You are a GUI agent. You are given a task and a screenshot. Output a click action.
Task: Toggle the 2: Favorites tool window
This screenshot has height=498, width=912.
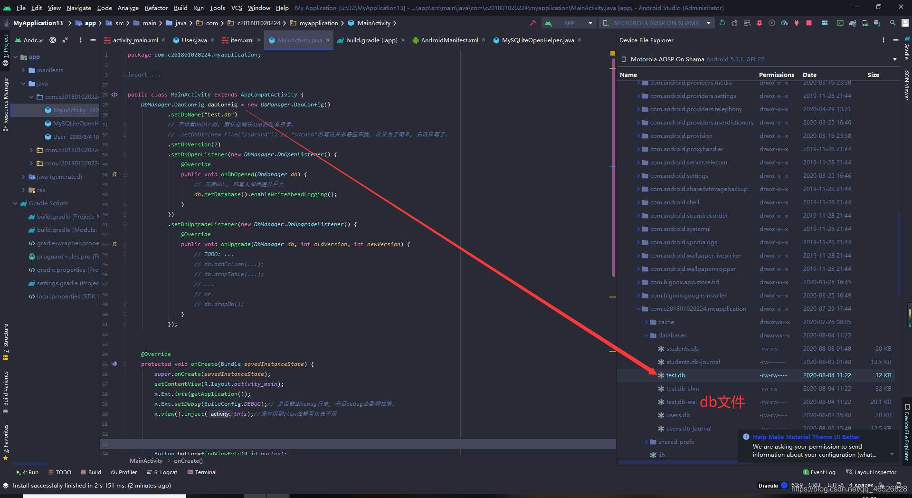[x=6, y=442]
